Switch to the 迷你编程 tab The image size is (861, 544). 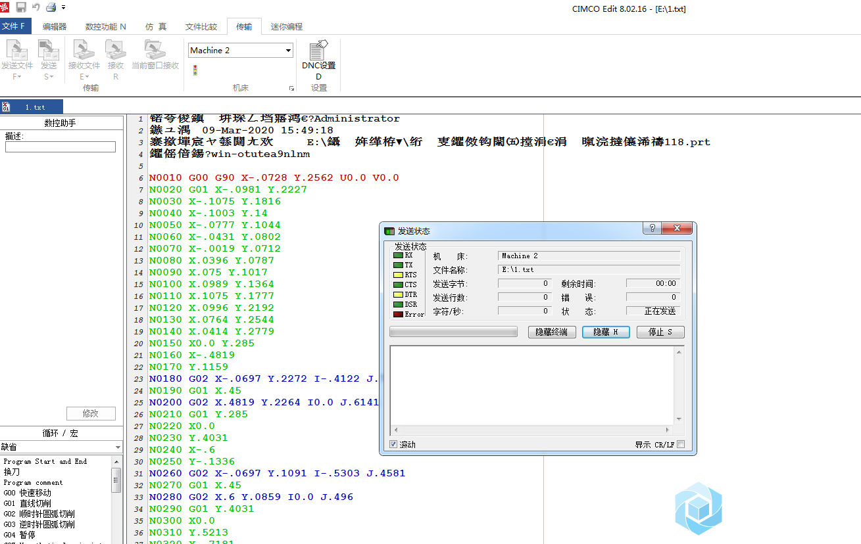pos(287,26)
